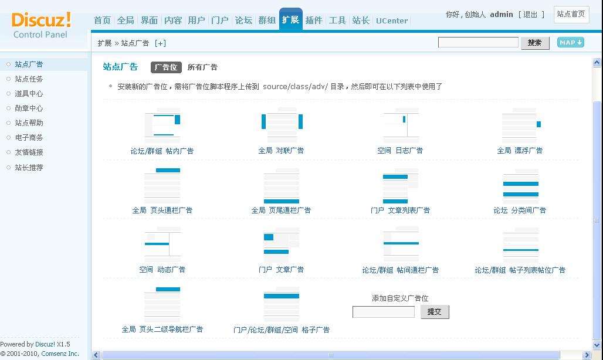Switch to the 站长 menu

361,21
